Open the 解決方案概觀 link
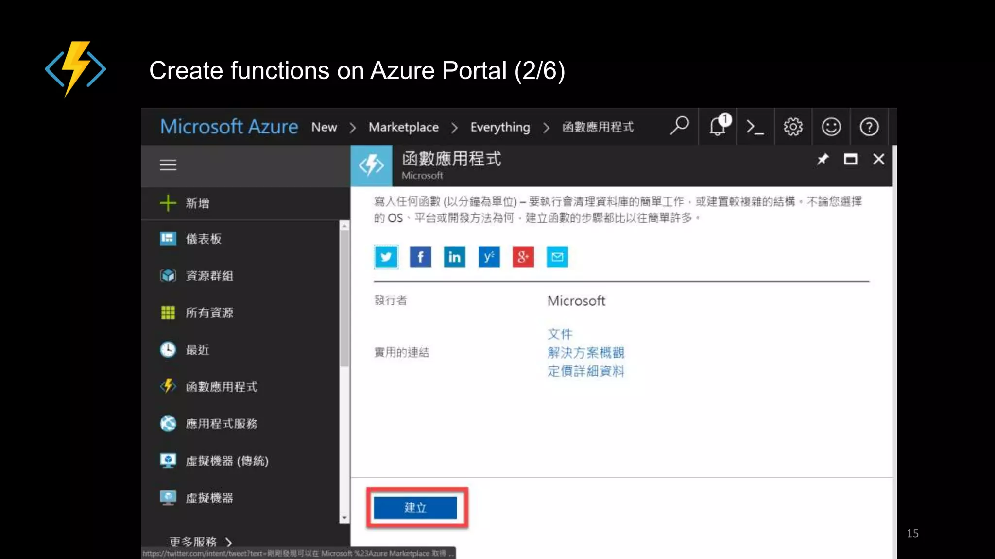 (x=586, y=352)
